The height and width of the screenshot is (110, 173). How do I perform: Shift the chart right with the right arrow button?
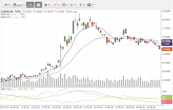click(x=90, y=84)
